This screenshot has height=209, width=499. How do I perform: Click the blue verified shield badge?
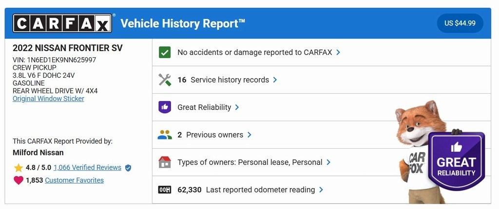tap(128, 168)
